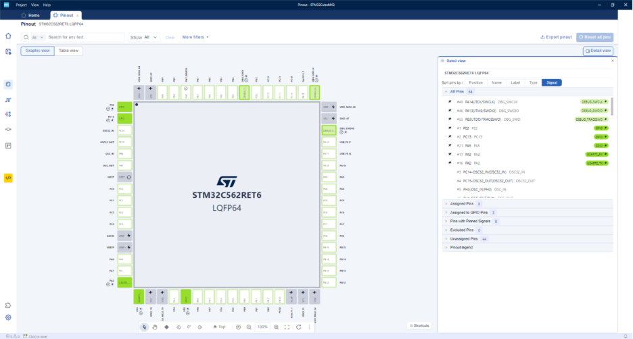633x339 pixels.
Task: Sort pins by Type
Action: 534,82
